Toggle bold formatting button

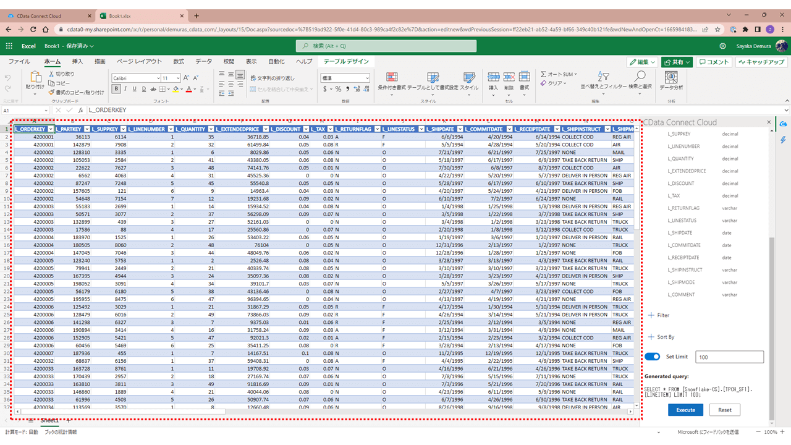[x=116, y=89]
